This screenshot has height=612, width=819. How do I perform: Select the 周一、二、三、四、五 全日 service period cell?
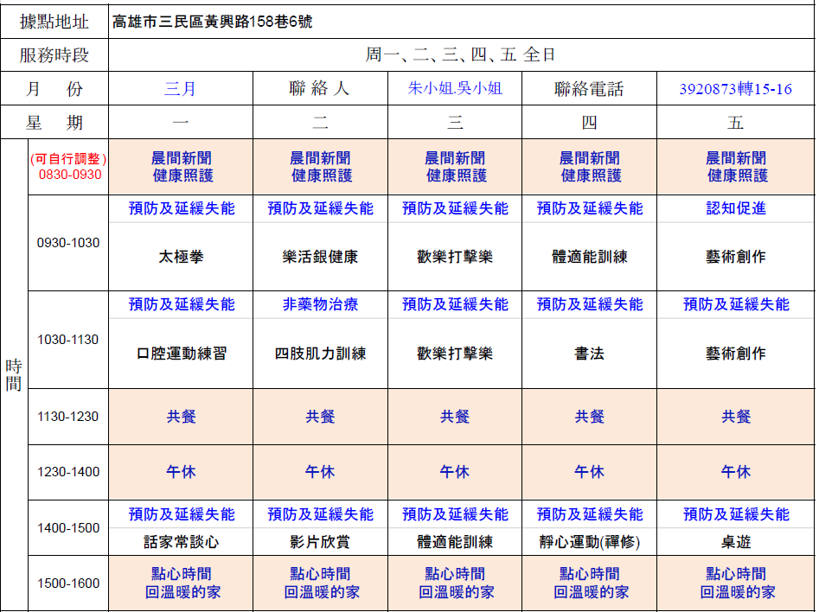pyautogui.click(x=460, y=55)
